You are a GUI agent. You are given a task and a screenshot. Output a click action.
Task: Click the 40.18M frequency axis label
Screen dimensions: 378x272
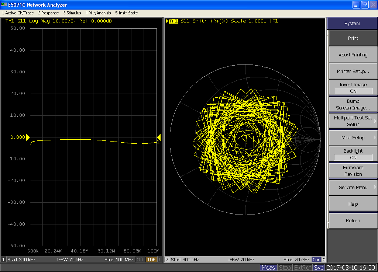[79, 251]
